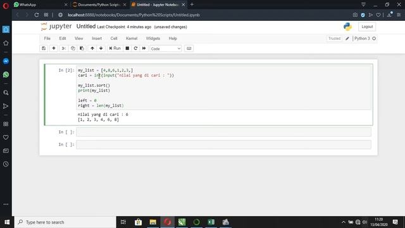Reload the page
Viewport: 405px width, 228px height.
[x=37, y=15]
